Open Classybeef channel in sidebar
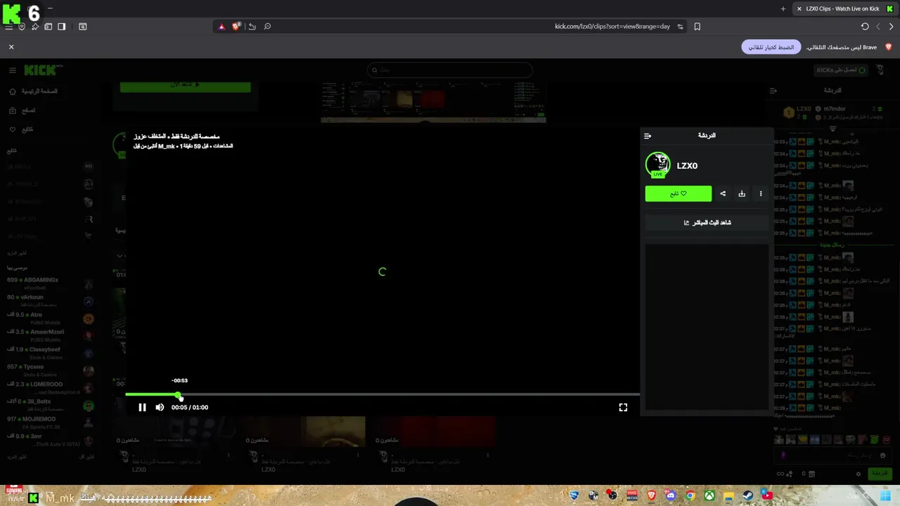Viewport: 900px width, 506px height. tap(48, 353)
